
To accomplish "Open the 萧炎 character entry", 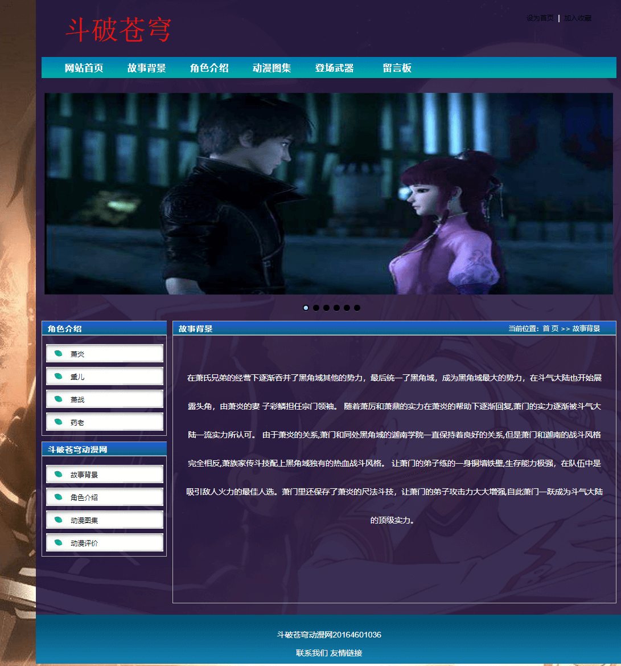I will 104,353.
